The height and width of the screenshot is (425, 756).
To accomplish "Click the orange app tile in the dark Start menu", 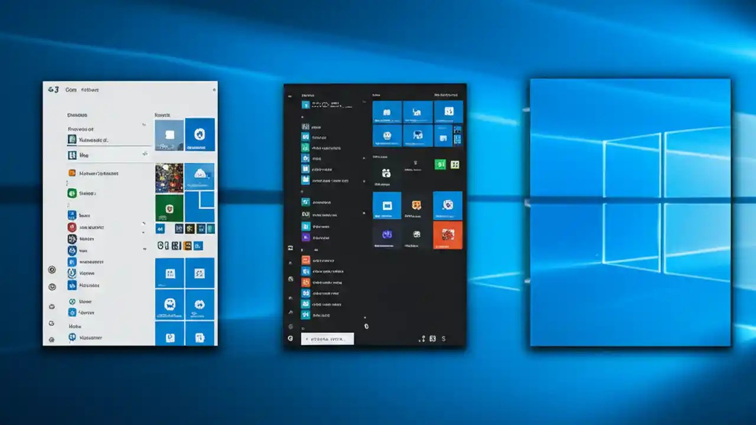I will [x=447, y=234].
